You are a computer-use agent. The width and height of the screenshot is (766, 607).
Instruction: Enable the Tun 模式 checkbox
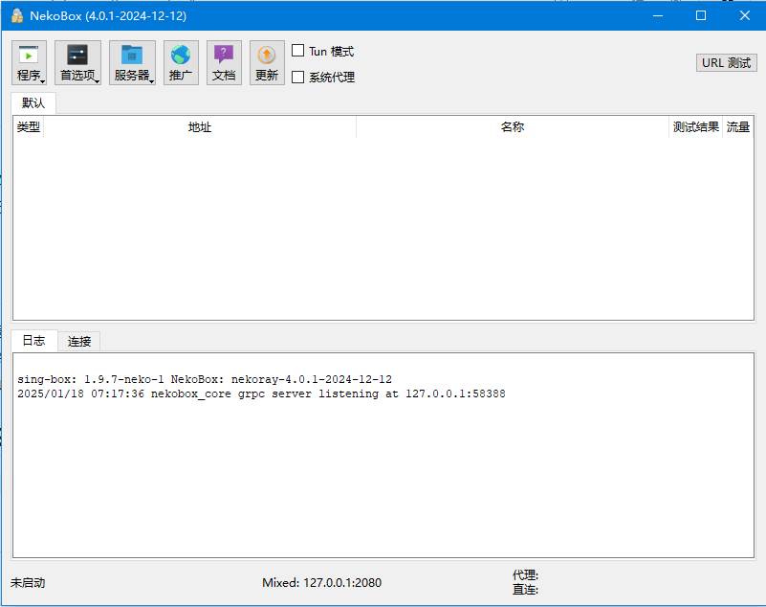click(297, 51)
